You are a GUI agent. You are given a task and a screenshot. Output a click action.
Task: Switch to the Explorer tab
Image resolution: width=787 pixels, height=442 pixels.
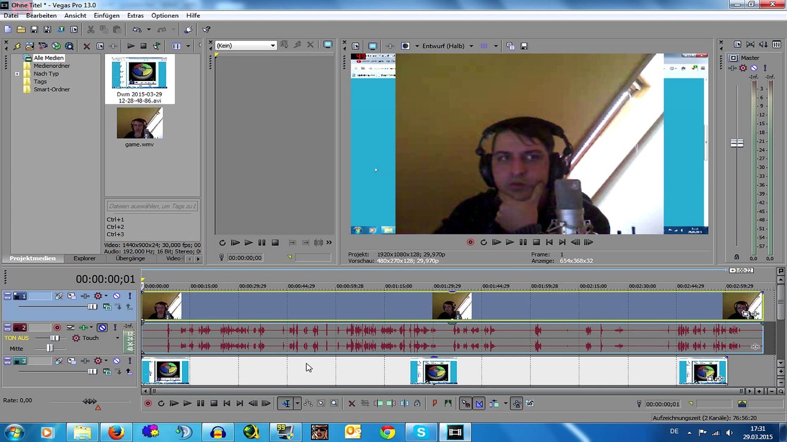85,258
